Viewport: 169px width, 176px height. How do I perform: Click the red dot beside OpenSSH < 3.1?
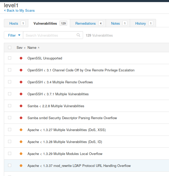(21, 70)
